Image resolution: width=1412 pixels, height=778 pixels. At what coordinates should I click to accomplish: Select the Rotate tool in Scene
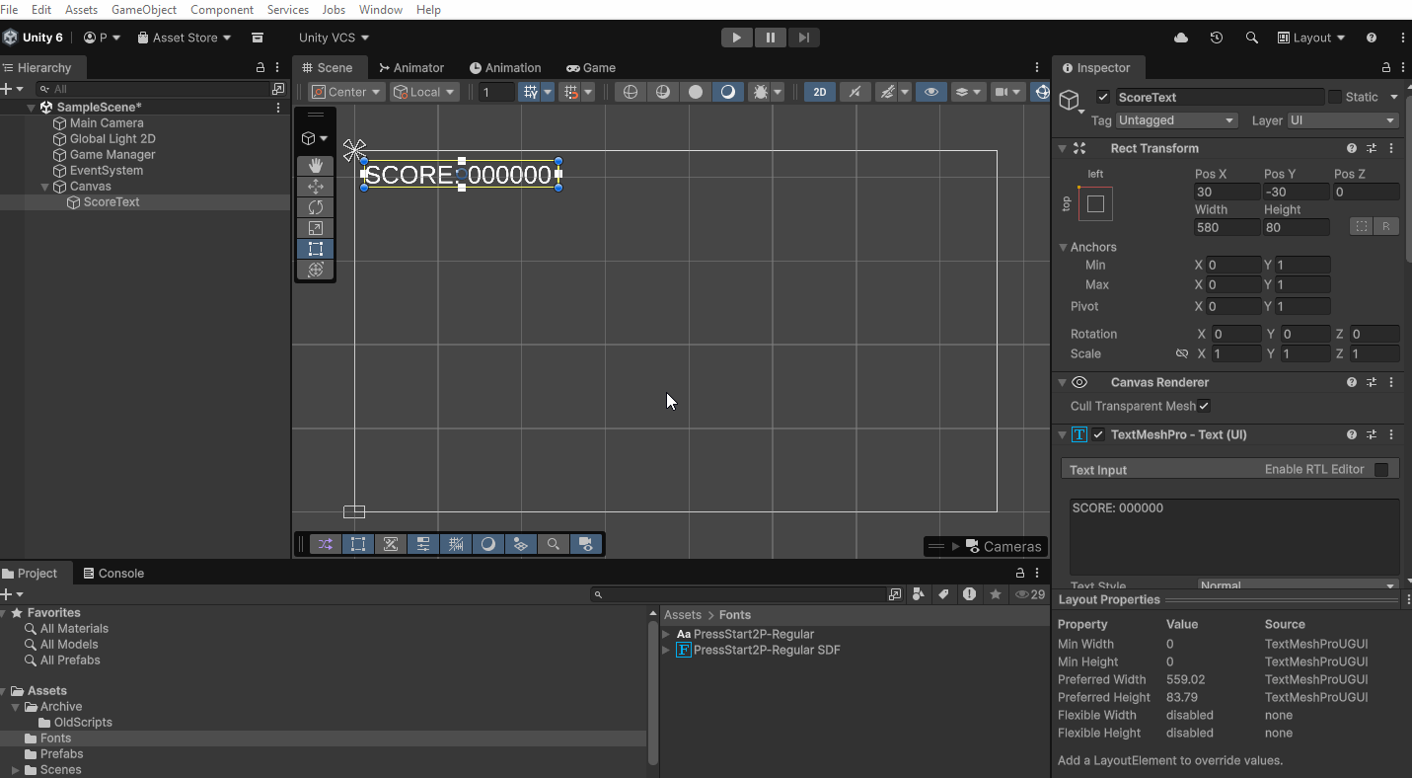(316, 207)
